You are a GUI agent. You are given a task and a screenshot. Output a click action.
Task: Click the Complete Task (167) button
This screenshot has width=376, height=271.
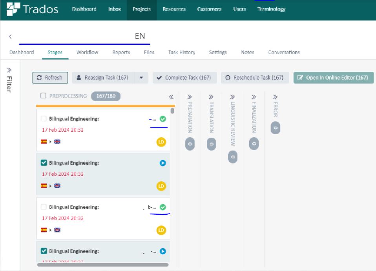coord(184,78)
